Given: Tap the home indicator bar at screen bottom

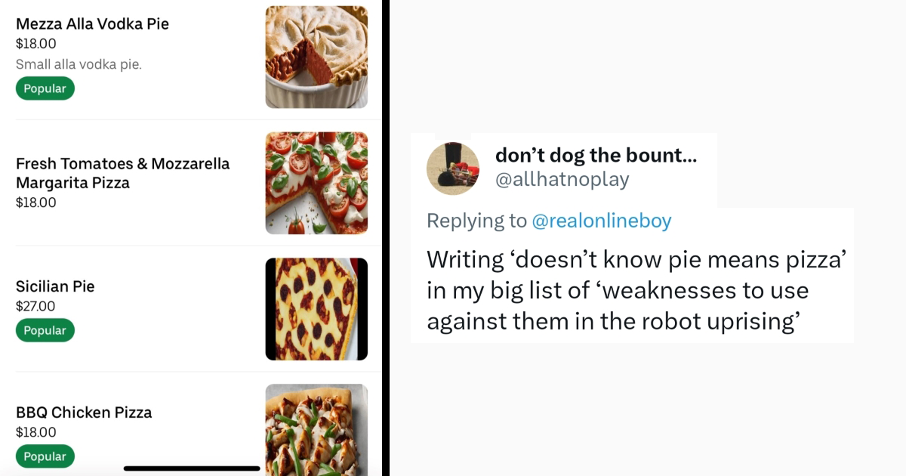Looking at the screenshot, I should [x=193, y=468].
